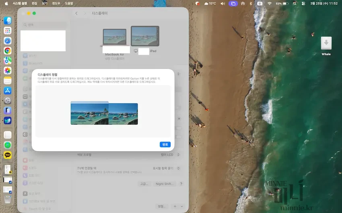Image resolution: width=342 pixels, height=213 pixels.
Task: Open the 시스템 설정 menu
Action: (20, 4)
